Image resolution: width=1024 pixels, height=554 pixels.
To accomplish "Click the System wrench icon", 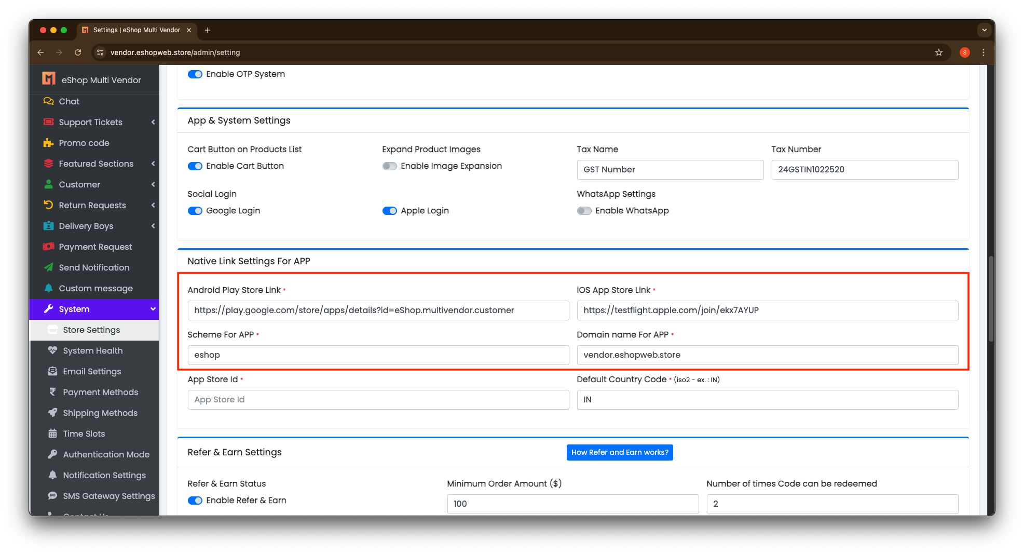I will tap(48, 309).
